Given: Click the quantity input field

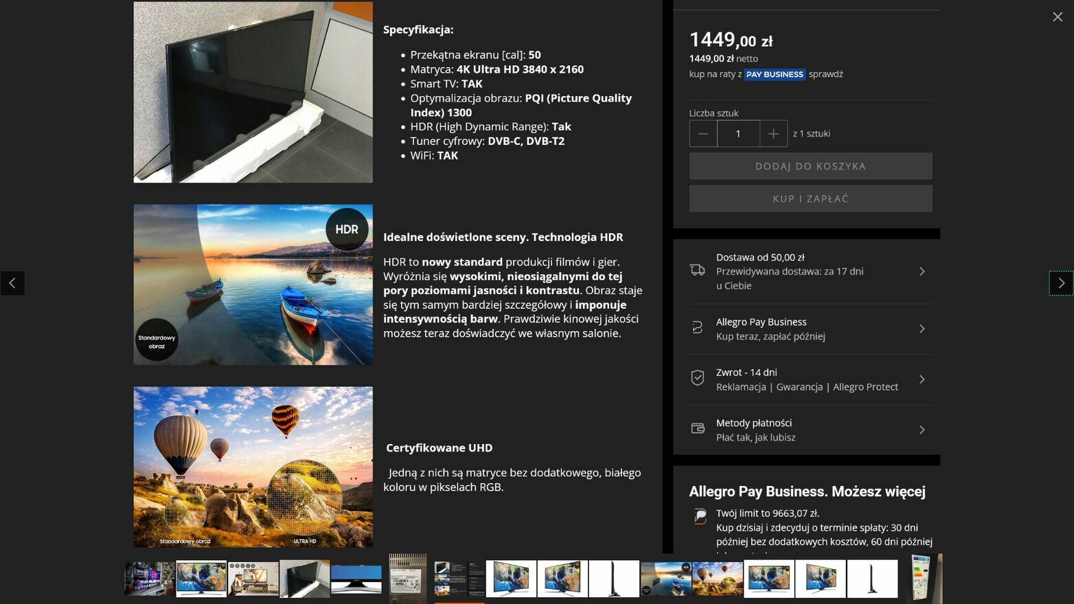Looking at the screenshot, I should (x=738, y=134).
